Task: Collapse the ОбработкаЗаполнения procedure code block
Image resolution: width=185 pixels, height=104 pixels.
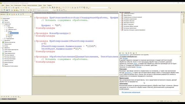Action: tap(35, 57)
